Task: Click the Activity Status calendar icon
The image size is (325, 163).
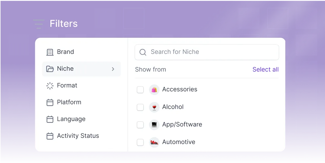Action: coord(50,136)
